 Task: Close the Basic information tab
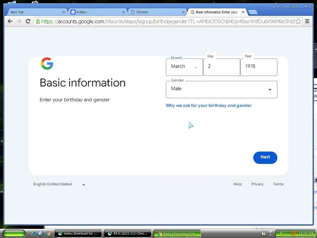(243, 12)
